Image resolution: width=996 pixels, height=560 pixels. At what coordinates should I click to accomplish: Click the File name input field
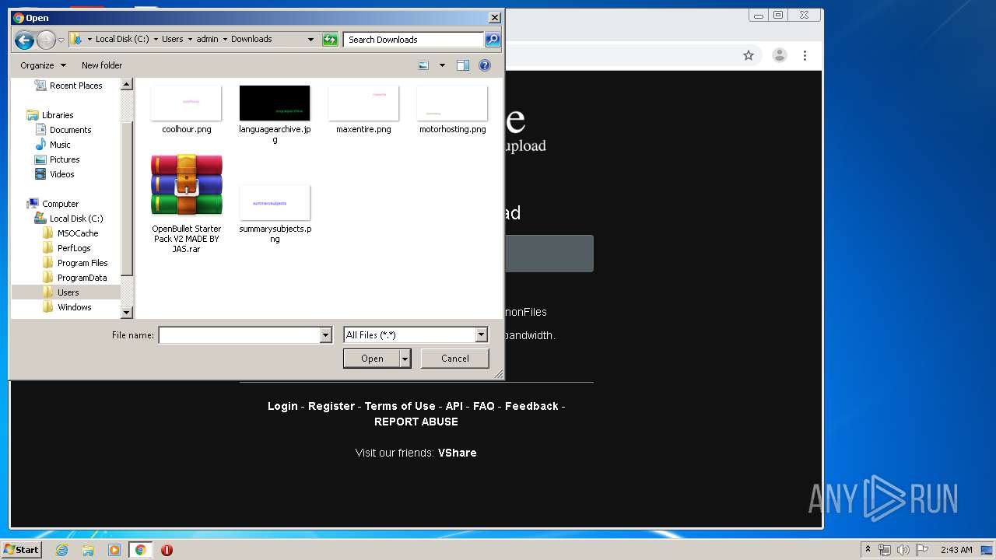tap(240, 335)
